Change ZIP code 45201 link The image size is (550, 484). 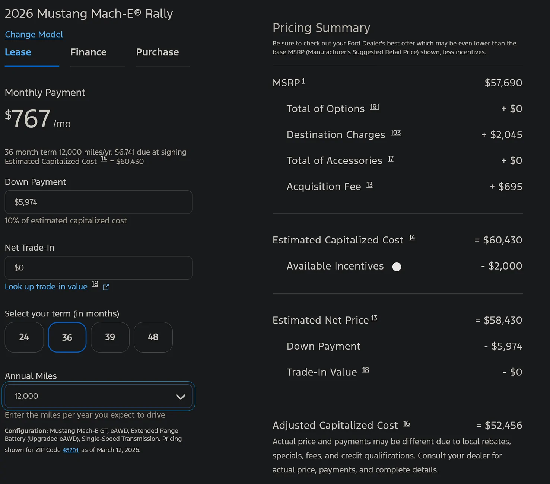71,450
